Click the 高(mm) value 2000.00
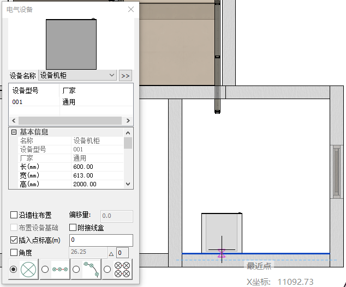 pos(97,184)
